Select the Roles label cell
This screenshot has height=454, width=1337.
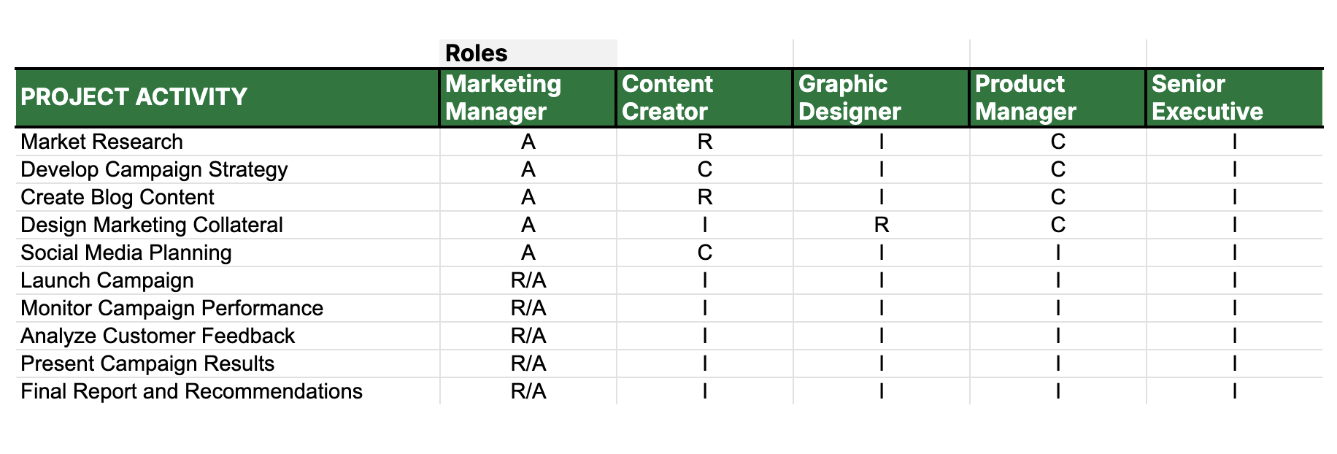[x=477, y=53]
